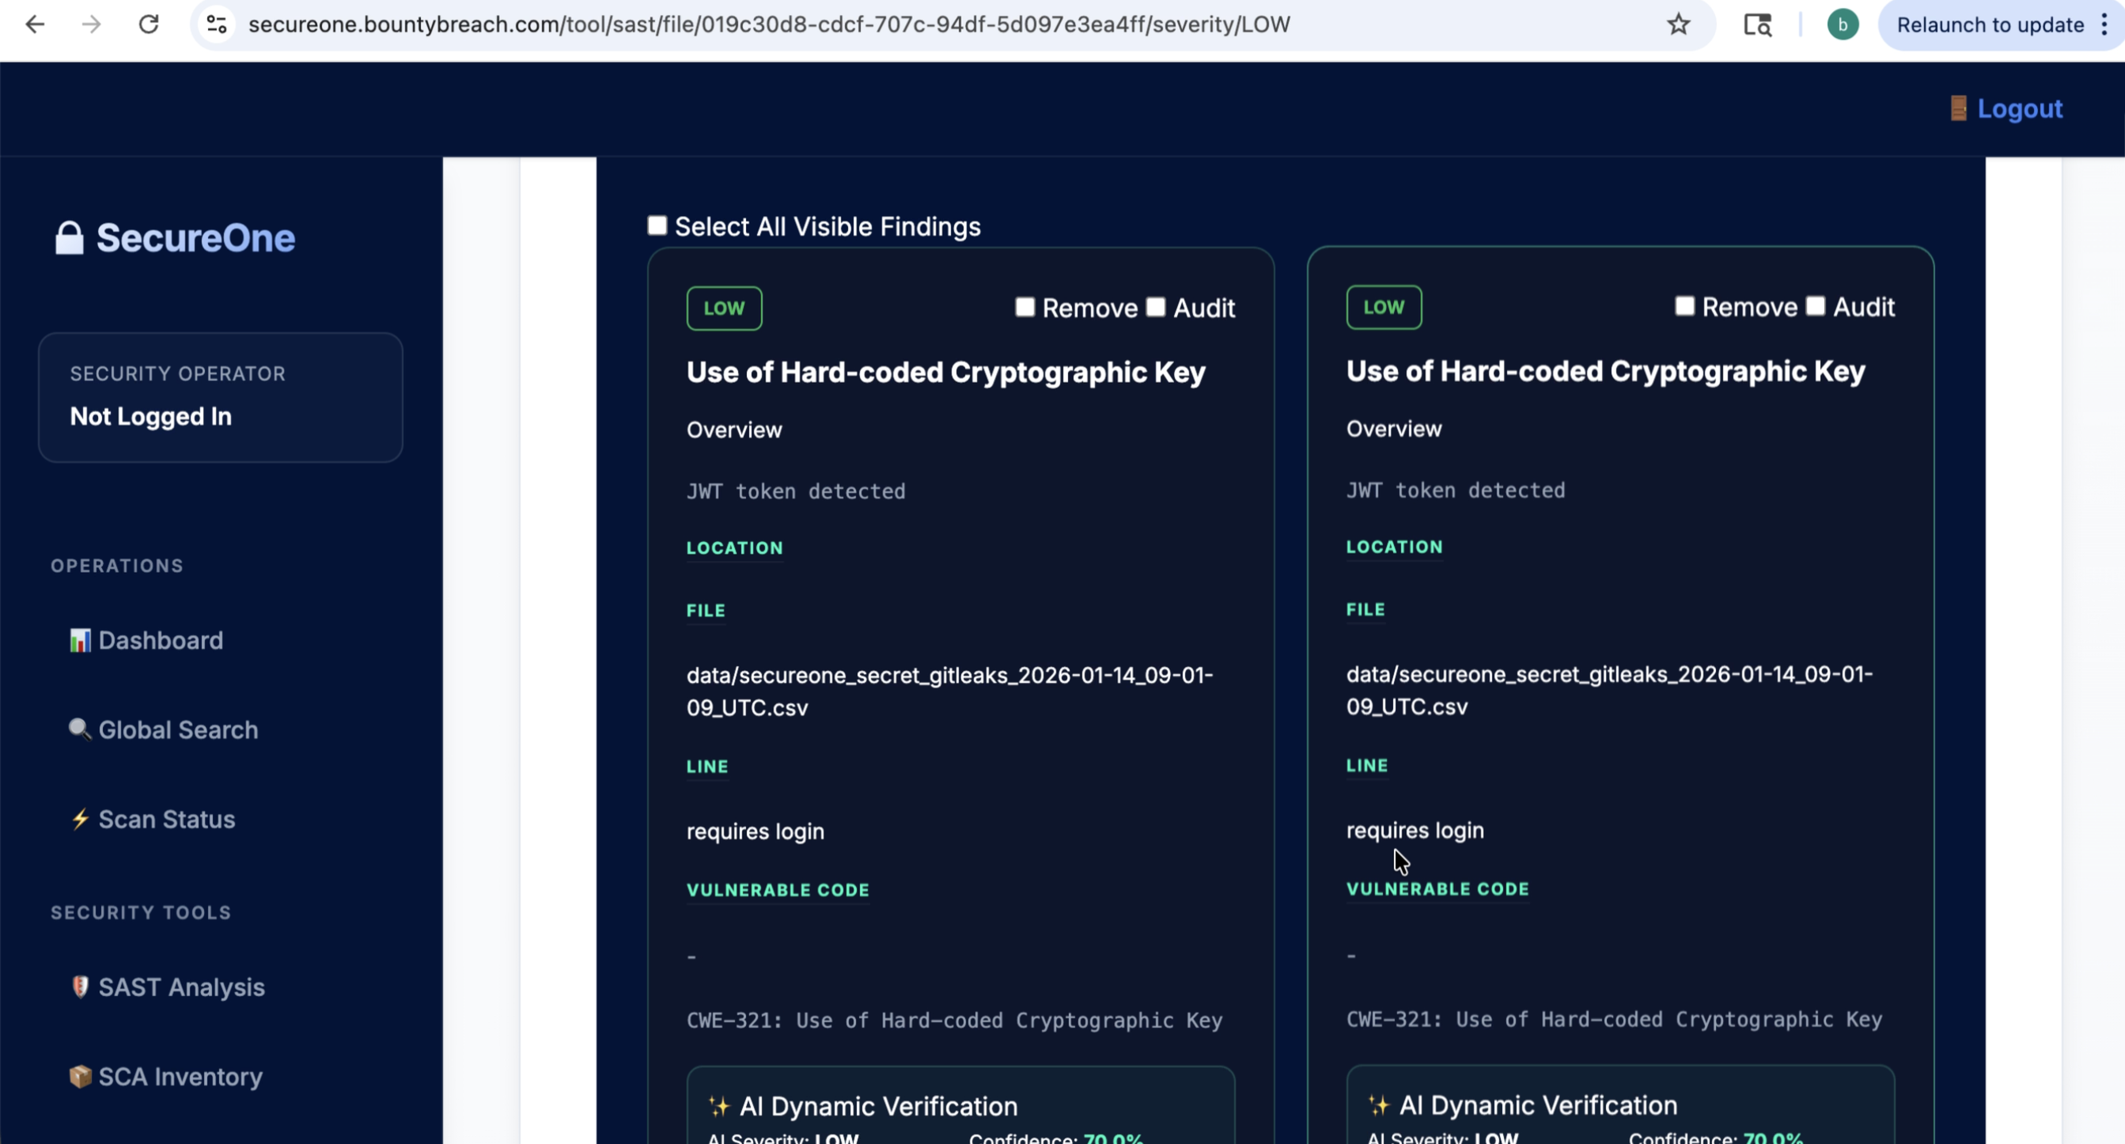Click right card title Use of Hard-coded Cryptographic Key

[1605, 371]
